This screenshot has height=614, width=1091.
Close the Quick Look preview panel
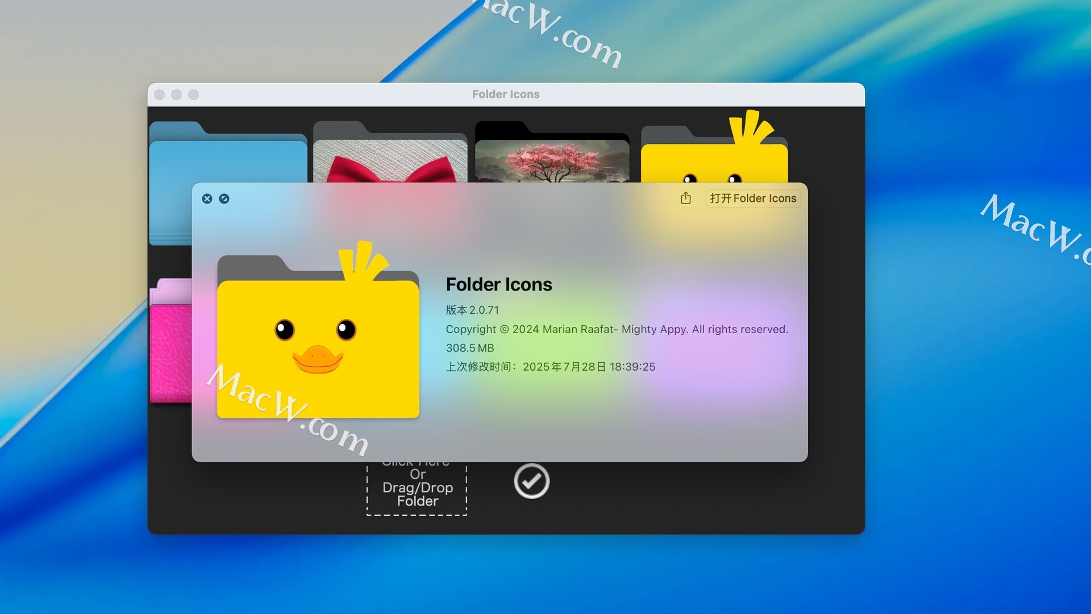tap(207, 198)
